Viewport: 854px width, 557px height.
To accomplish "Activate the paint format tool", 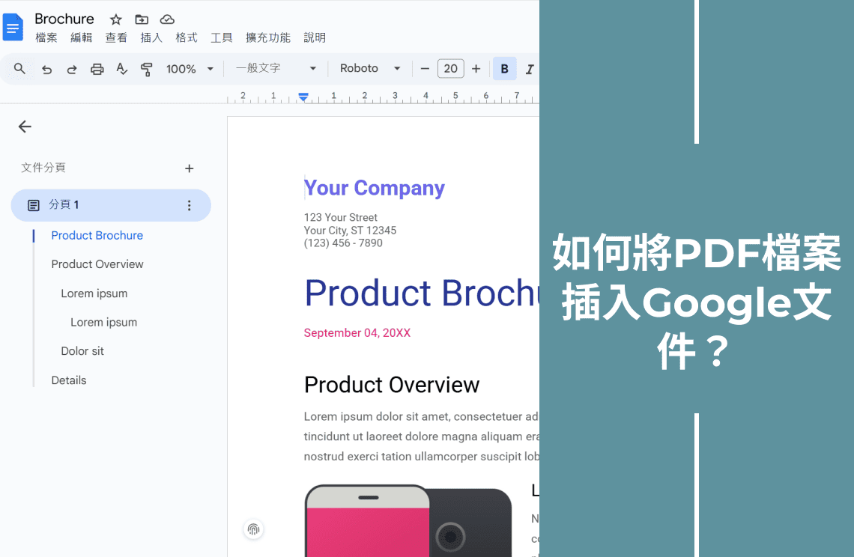I will pos(146,69).
